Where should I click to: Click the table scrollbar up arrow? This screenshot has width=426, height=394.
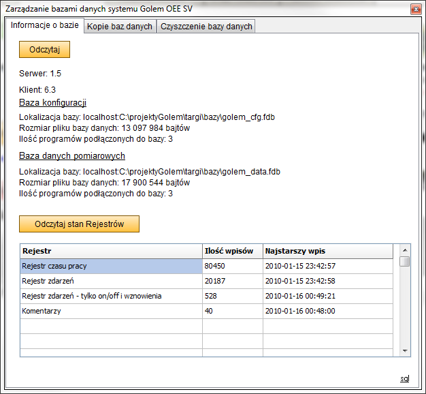coord(405,250)
